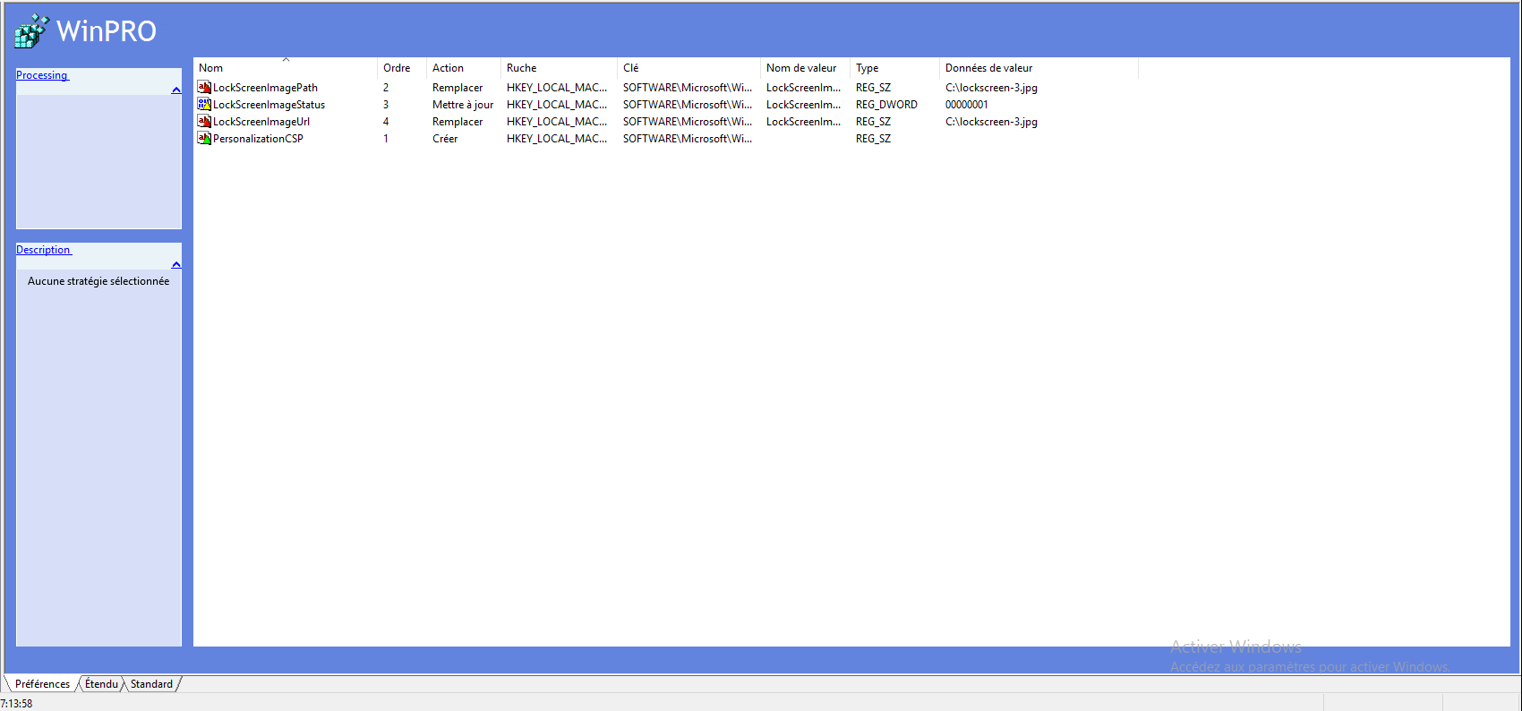Sort by the Action column header
1522x711 pixels.
(x=448, y=68)
